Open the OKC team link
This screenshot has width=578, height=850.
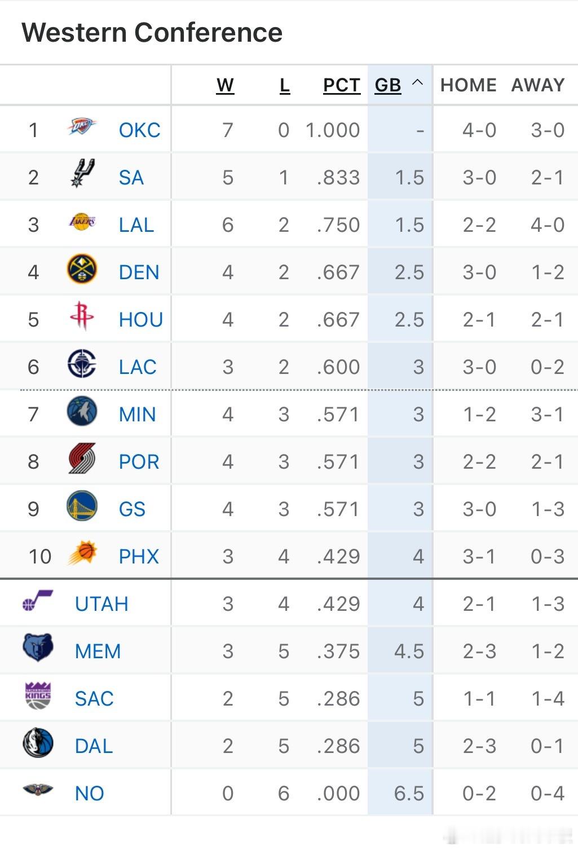pos(139,130)
